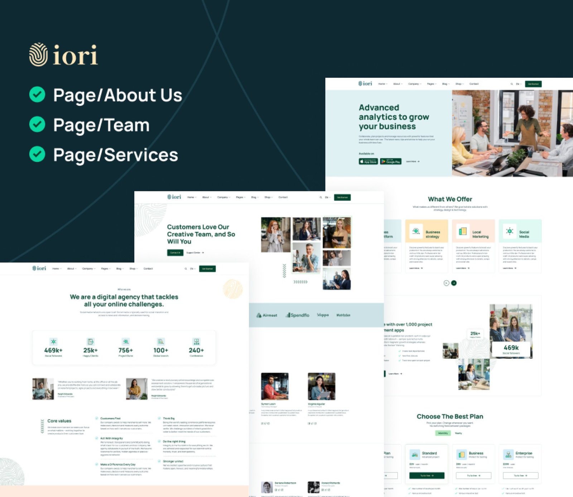Click the iori logo on About Us page

(x=39, y=268)
